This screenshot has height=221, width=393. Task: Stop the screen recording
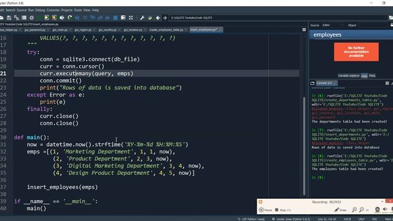click(283, 210)
